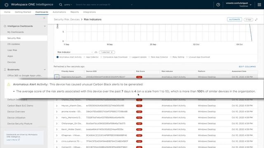Viewport: 264px width, 148px height.
Task: Click the High risk badge for Harry_Markowitz row
Action: click(x=139, y=118)
